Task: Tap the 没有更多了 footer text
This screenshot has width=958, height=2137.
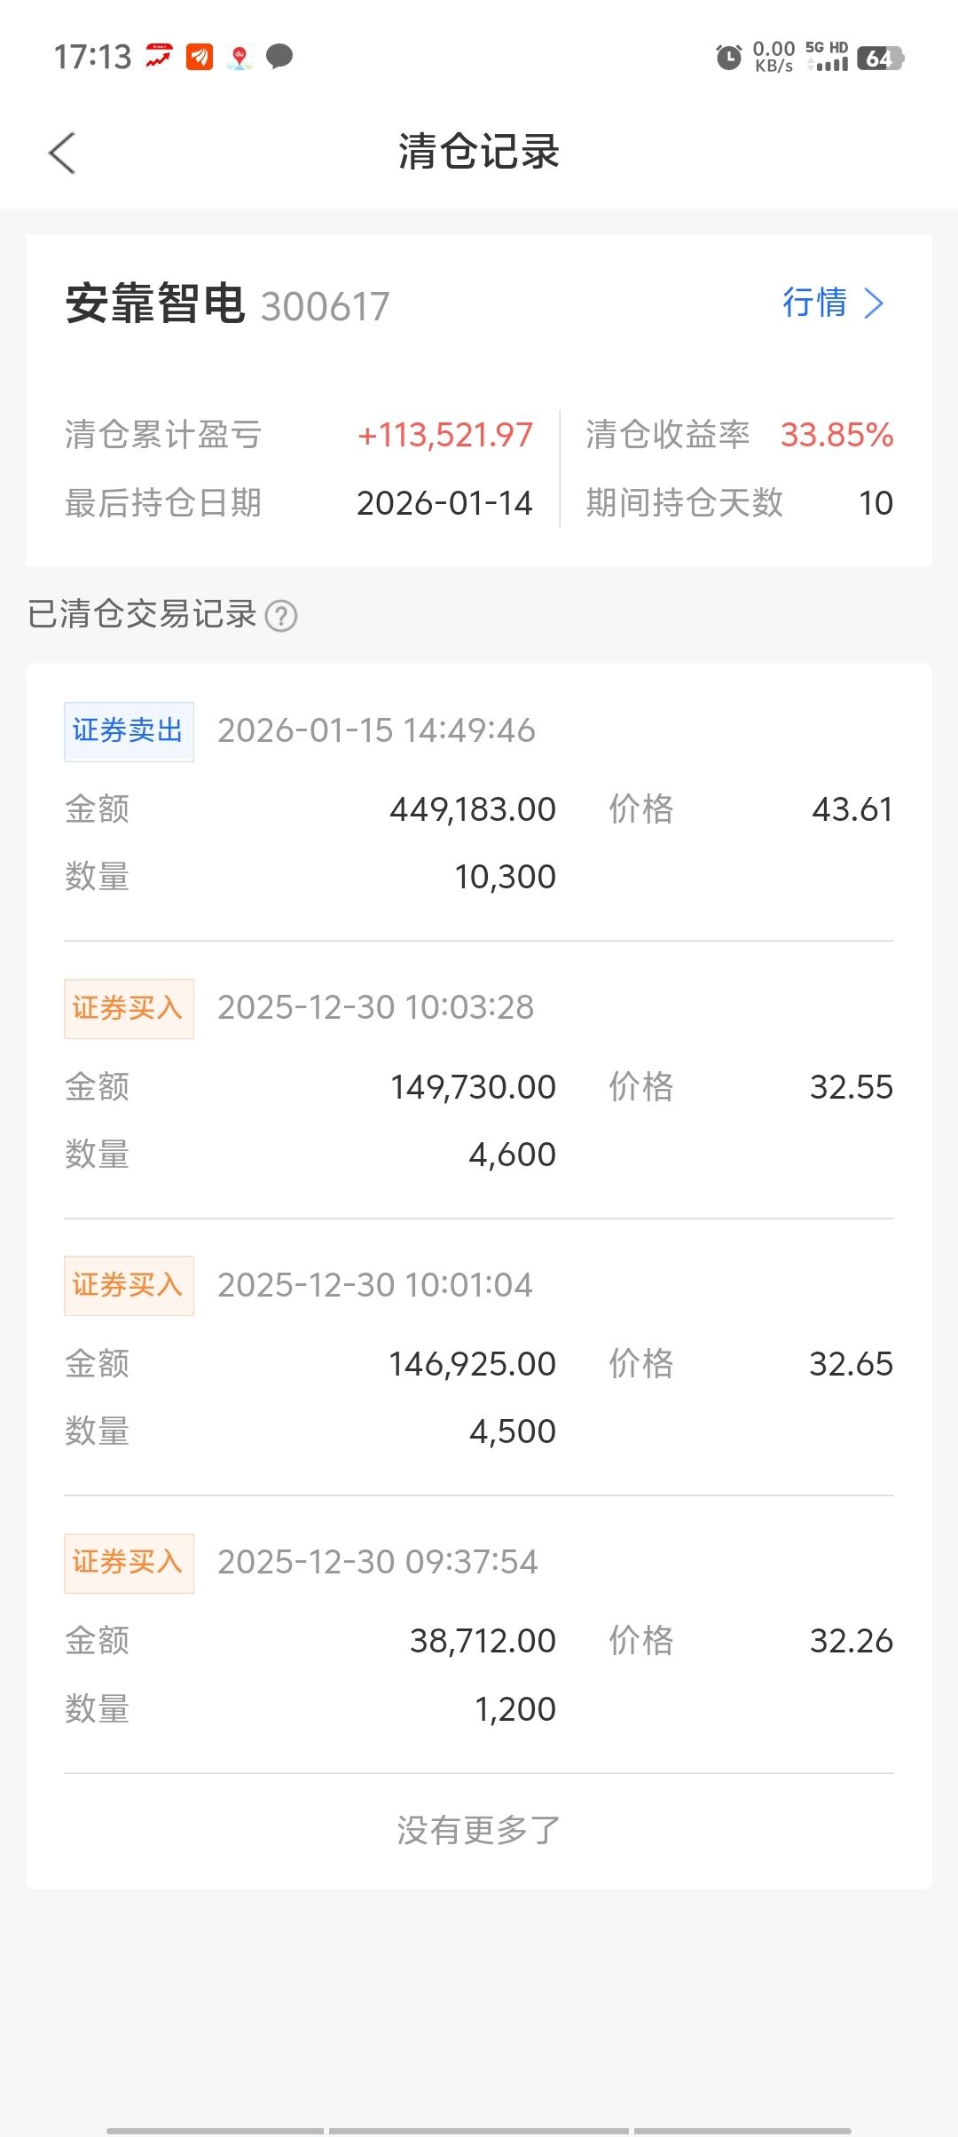Action: point(479,1830)
